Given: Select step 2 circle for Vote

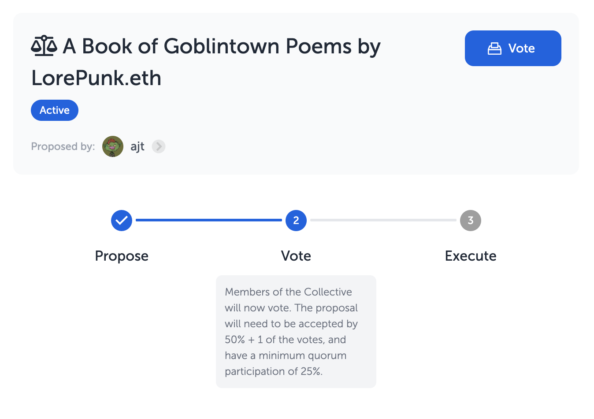Looking at the screenshot, I should tap(296, 220).
